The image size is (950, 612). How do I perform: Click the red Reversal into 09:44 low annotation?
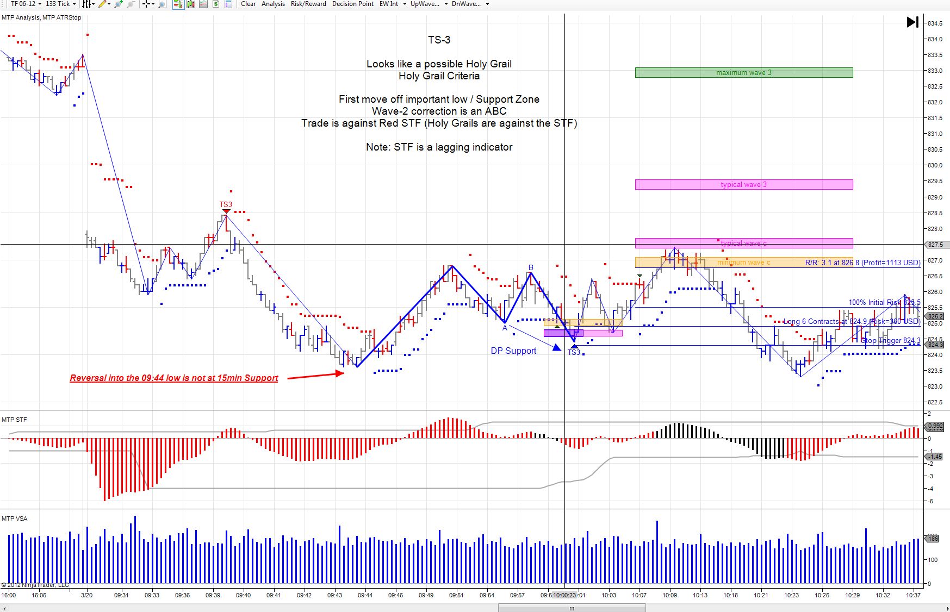pos(174,378)
